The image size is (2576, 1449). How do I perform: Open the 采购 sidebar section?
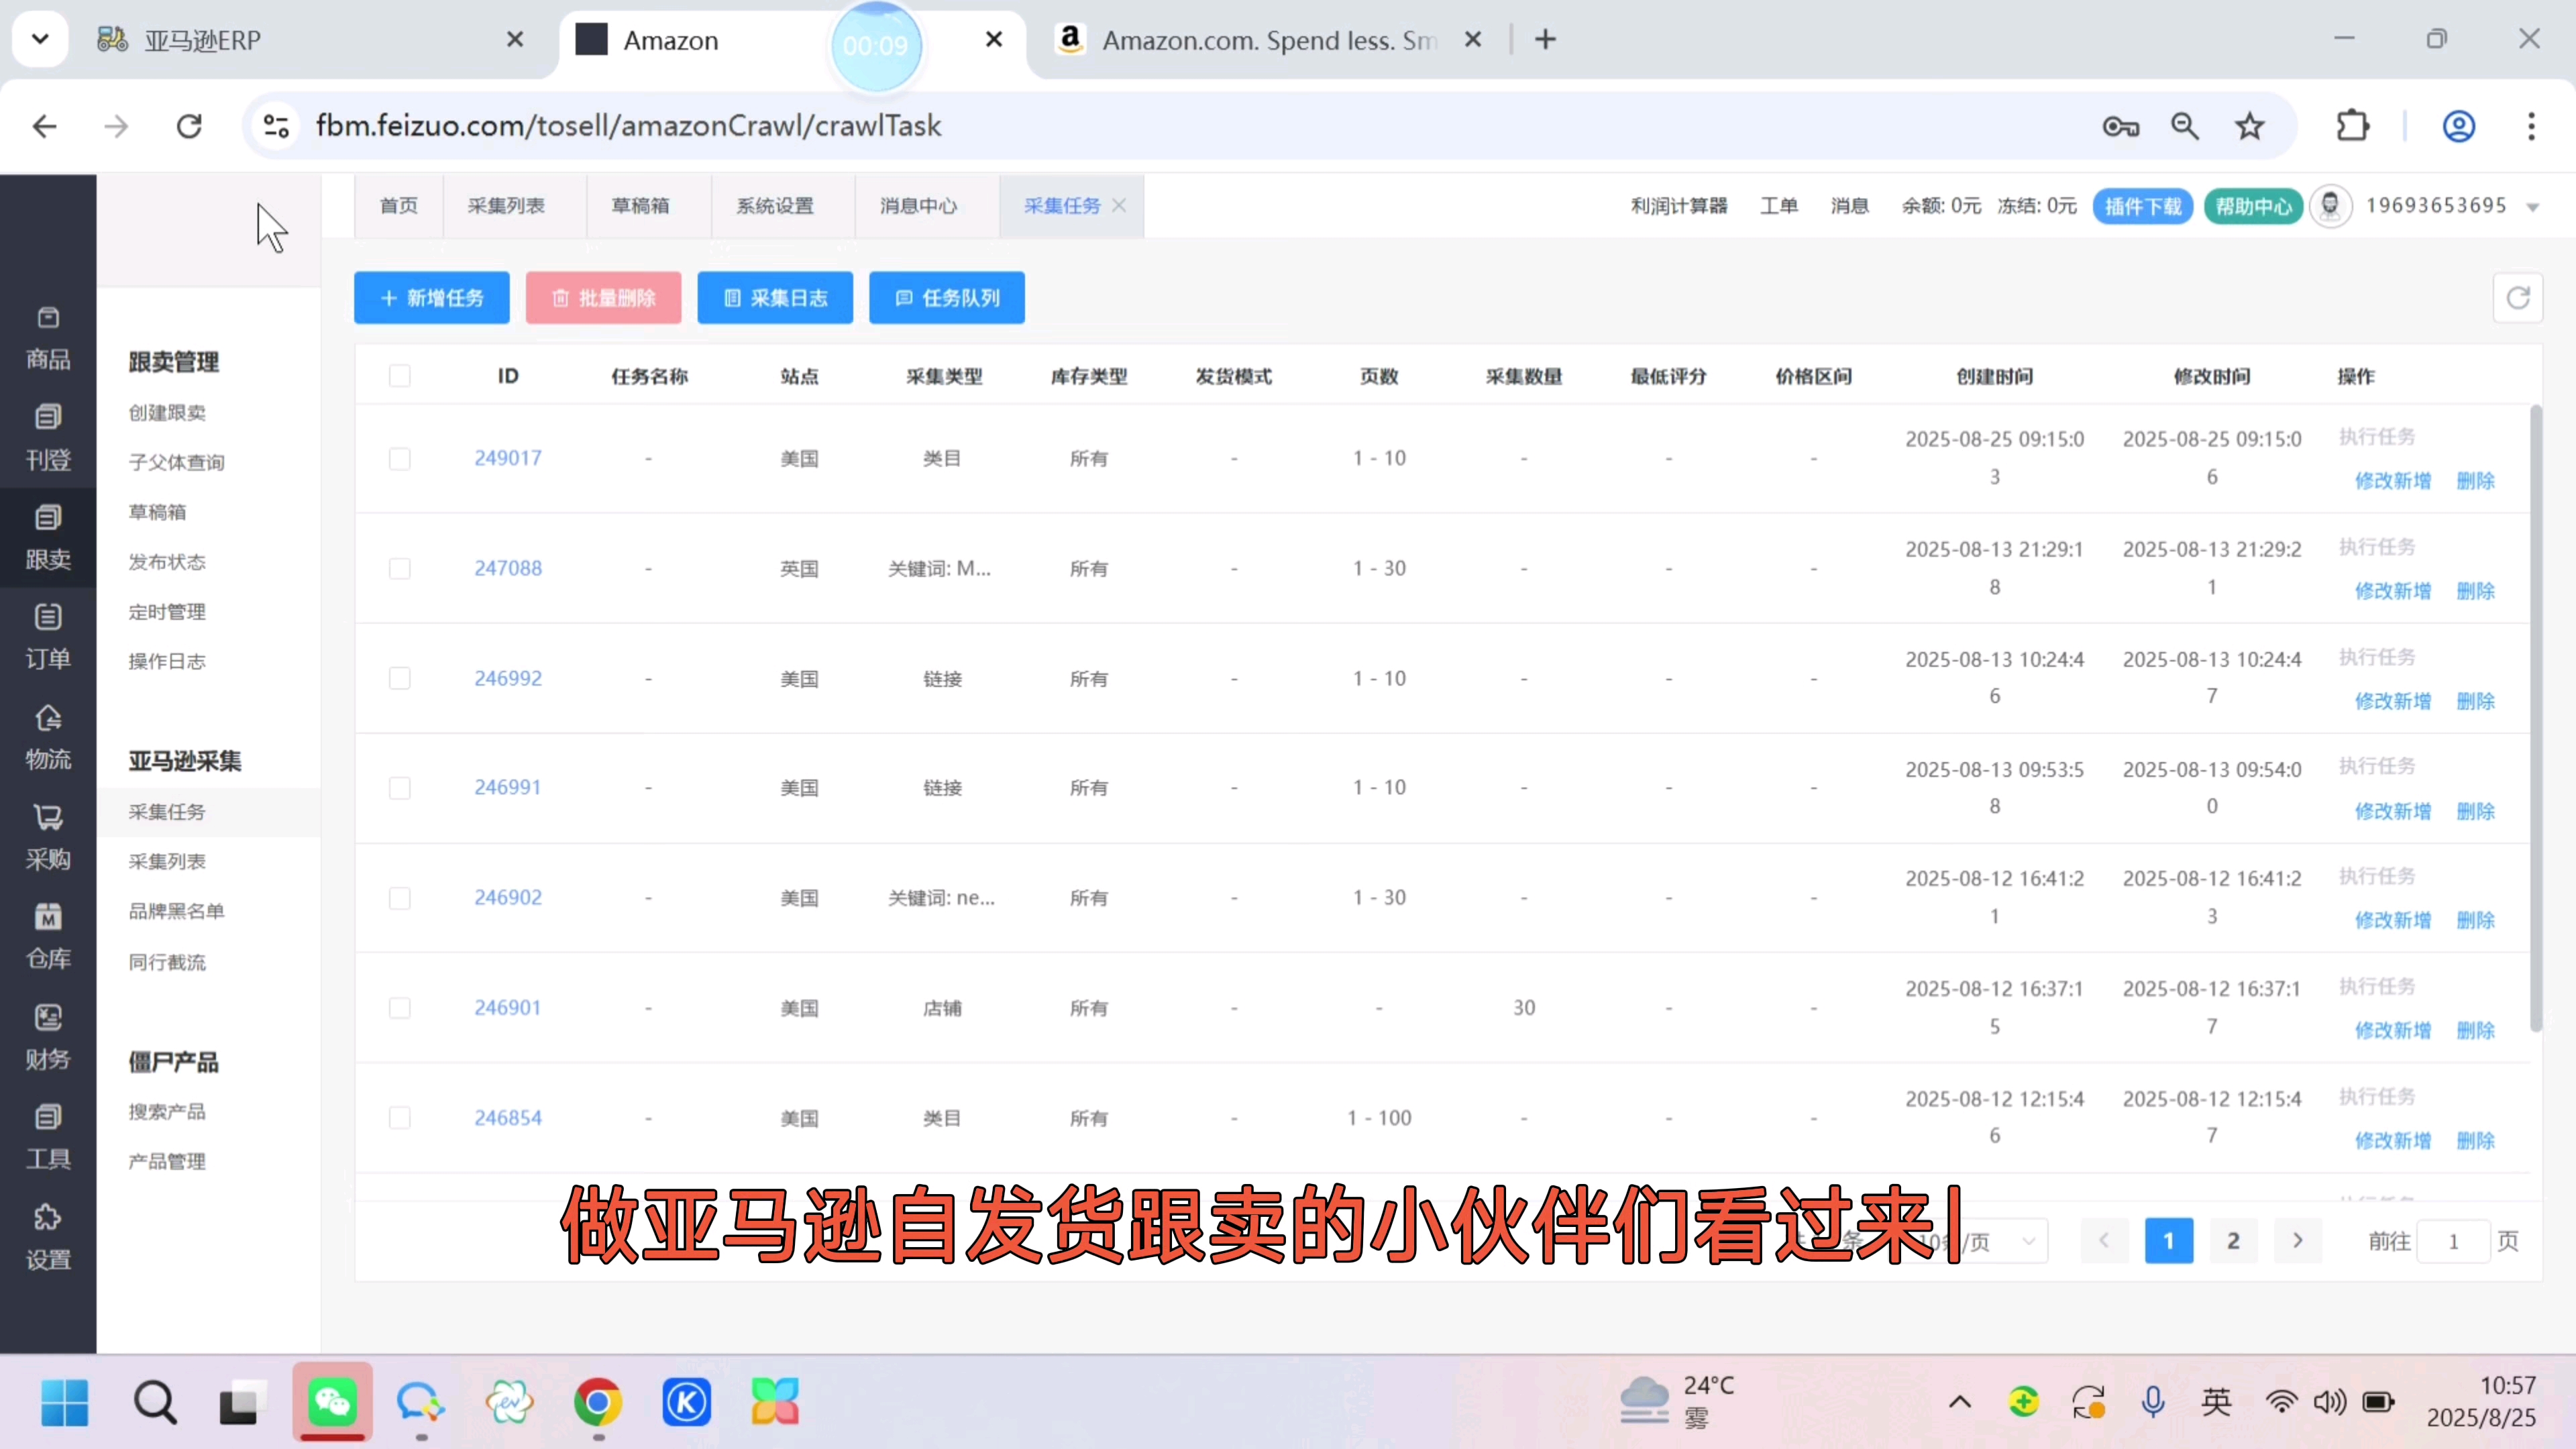(x=48, y=838)
